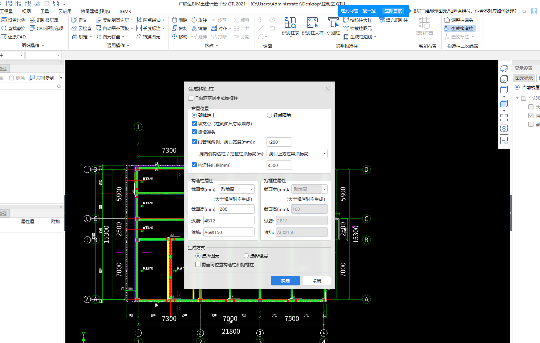Screen dimensions: 540x343
Task: Run 云检查 tool
Action: pos(82,28)
